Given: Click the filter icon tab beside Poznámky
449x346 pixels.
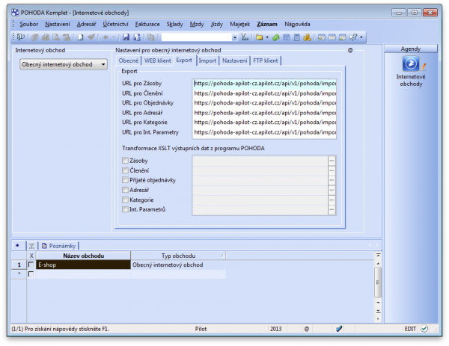Looking at the screenshot, I should (31, 246).
